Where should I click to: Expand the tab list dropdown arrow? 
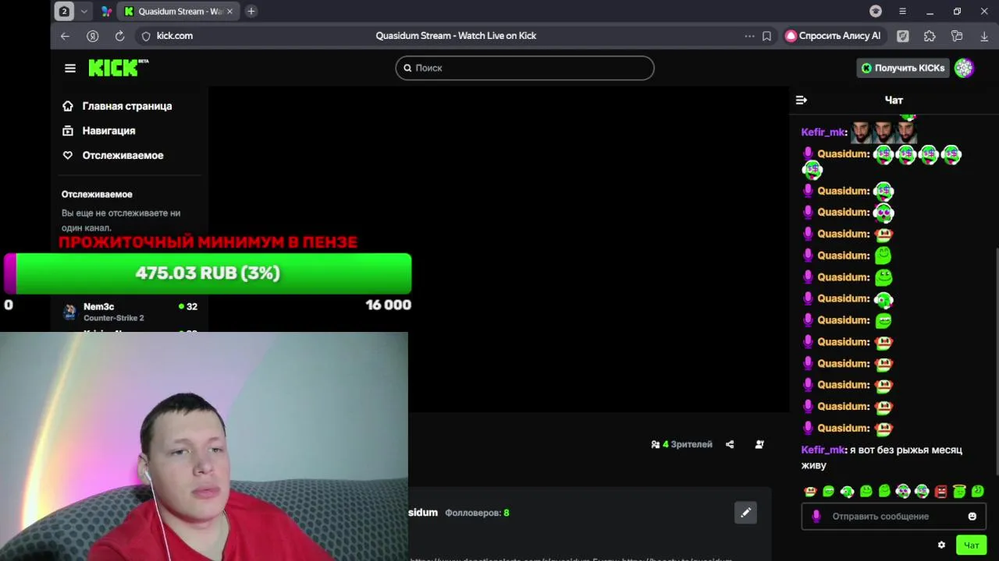[x=84, y=11]
